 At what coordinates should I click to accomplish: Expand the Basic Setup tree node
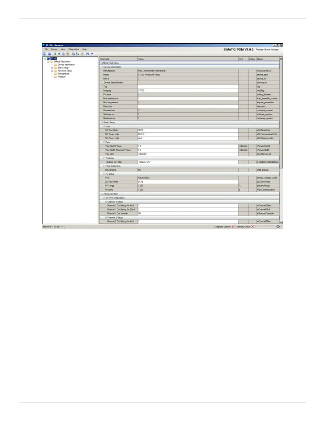point(52,68)
